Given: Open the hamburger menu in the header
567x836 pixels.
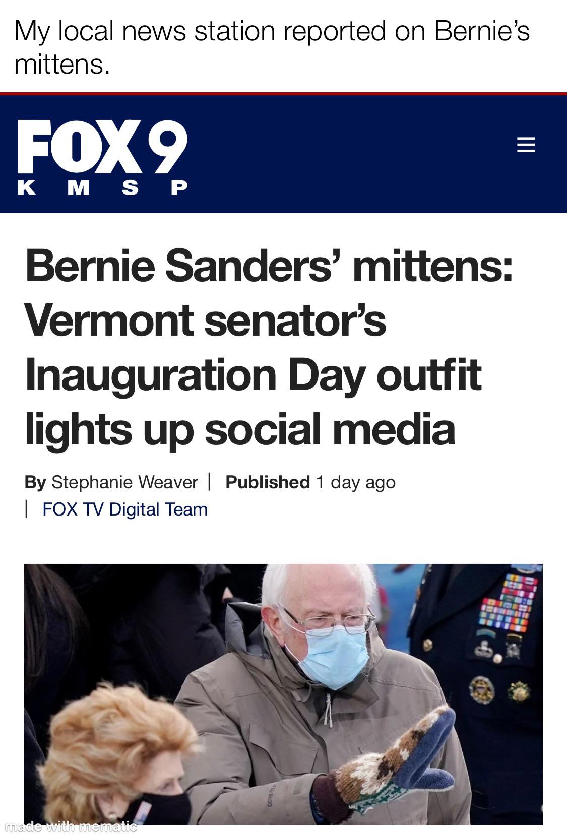Looking at the screenshot, I should tap(526, 145).
